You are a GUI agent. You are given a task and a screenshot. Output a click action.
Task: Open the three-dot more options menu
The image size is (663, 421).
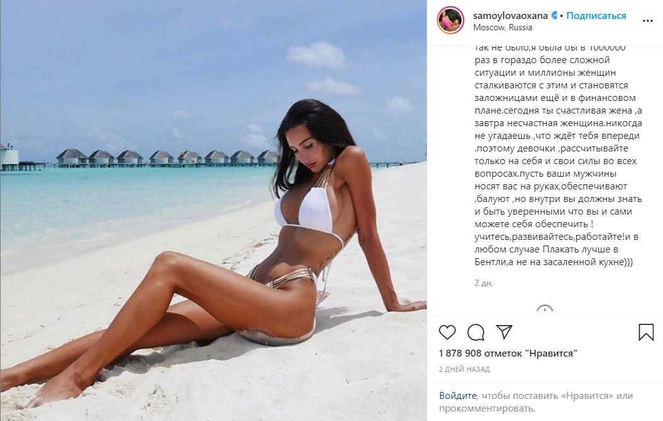click(648, 21)
